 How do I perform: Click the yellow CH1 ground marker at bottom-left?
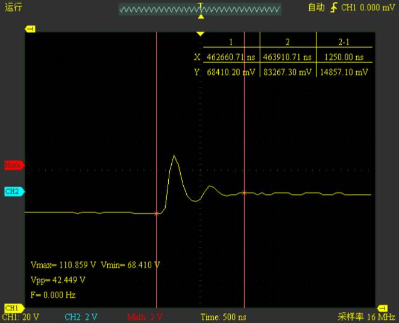(x=11, y=308)
